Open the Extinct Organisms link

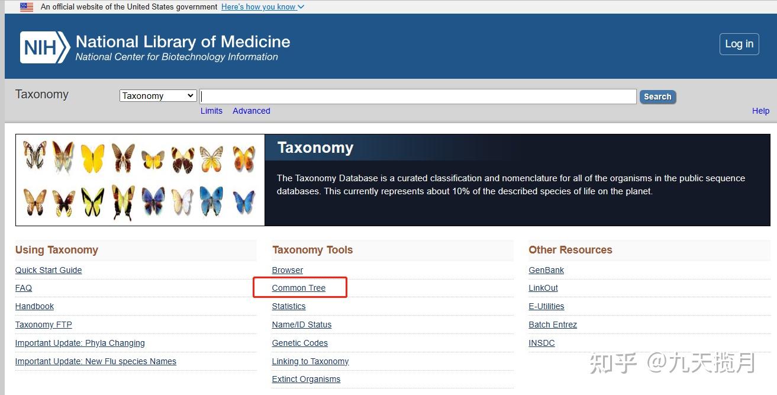point(306,379)
